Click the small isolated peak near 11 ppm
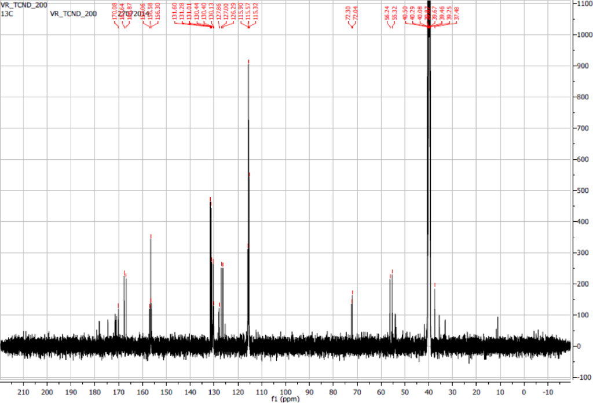 [497, 328]
